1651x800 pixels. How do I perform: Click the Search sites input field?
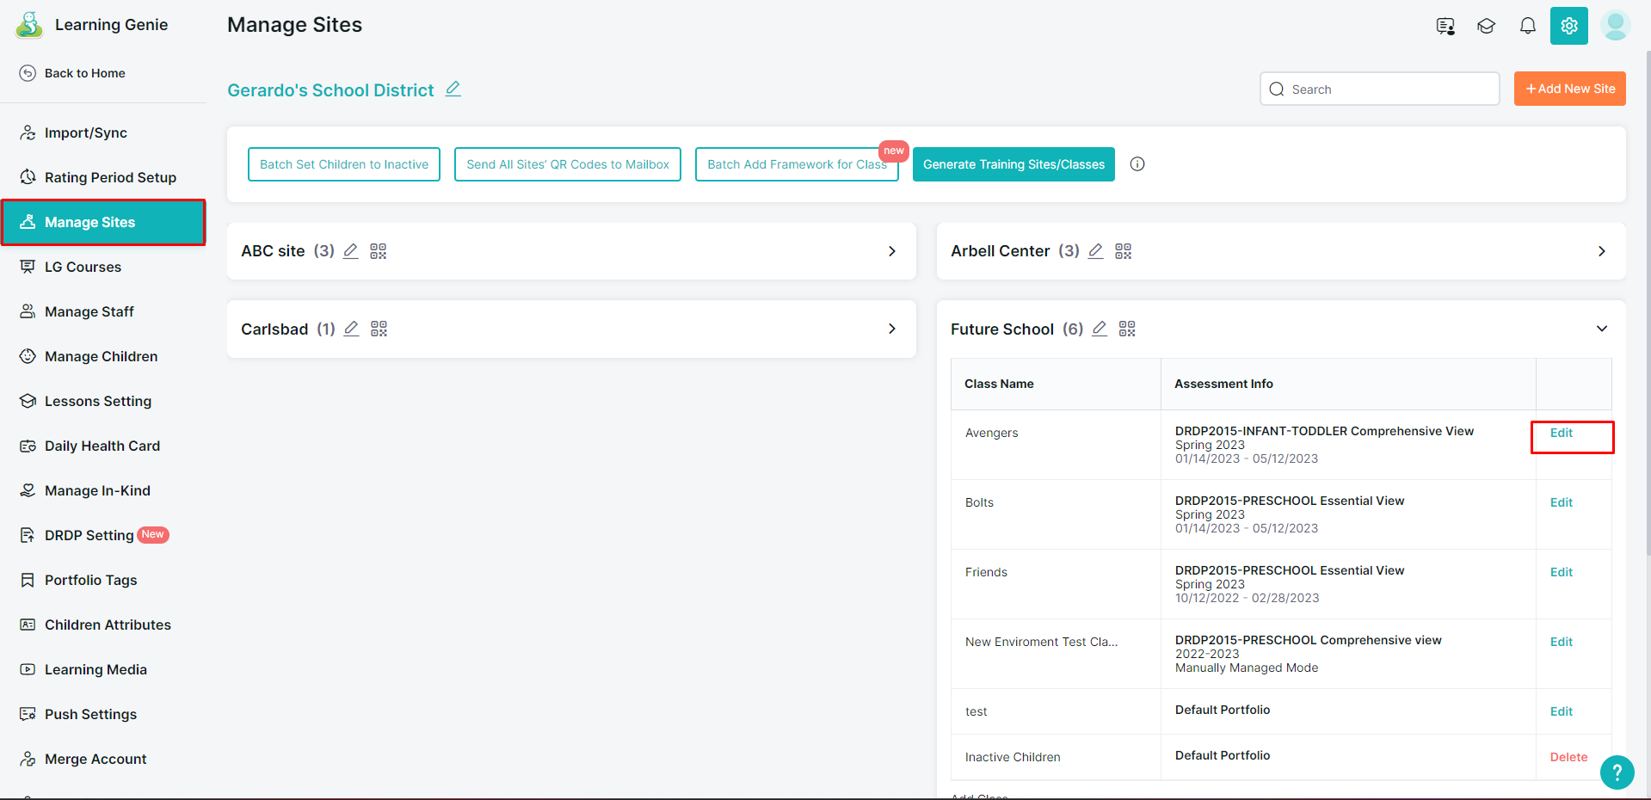tap(1380, 89)
